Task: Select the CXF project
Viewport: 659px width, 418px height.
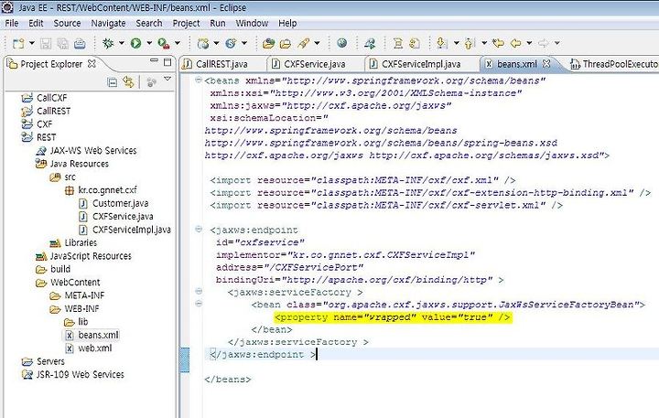Action: point(44,123)
